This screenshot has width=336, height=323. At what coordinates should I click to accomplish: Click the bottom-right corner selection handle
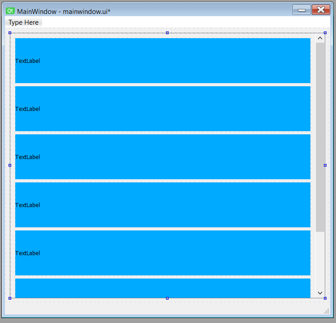point(325,298)
